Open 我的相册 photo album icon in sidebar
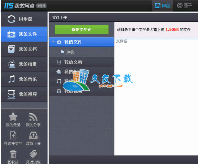 [x=11, y=64]
